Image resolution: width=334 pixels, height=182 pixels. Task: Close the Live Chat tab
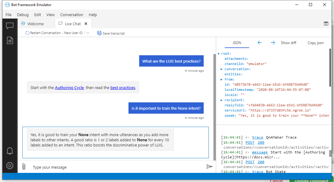tap(86, 24)
